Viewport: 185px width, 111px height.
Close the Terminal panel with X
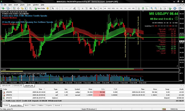[1, 88]
